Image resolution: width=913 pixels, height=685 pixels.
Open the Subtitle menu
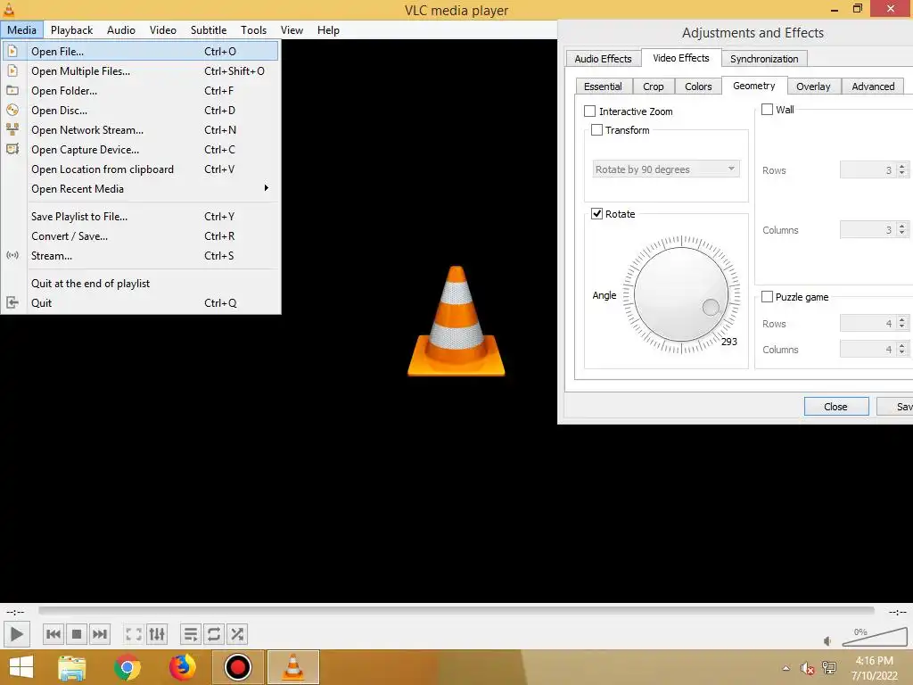[x=209, y=30]
